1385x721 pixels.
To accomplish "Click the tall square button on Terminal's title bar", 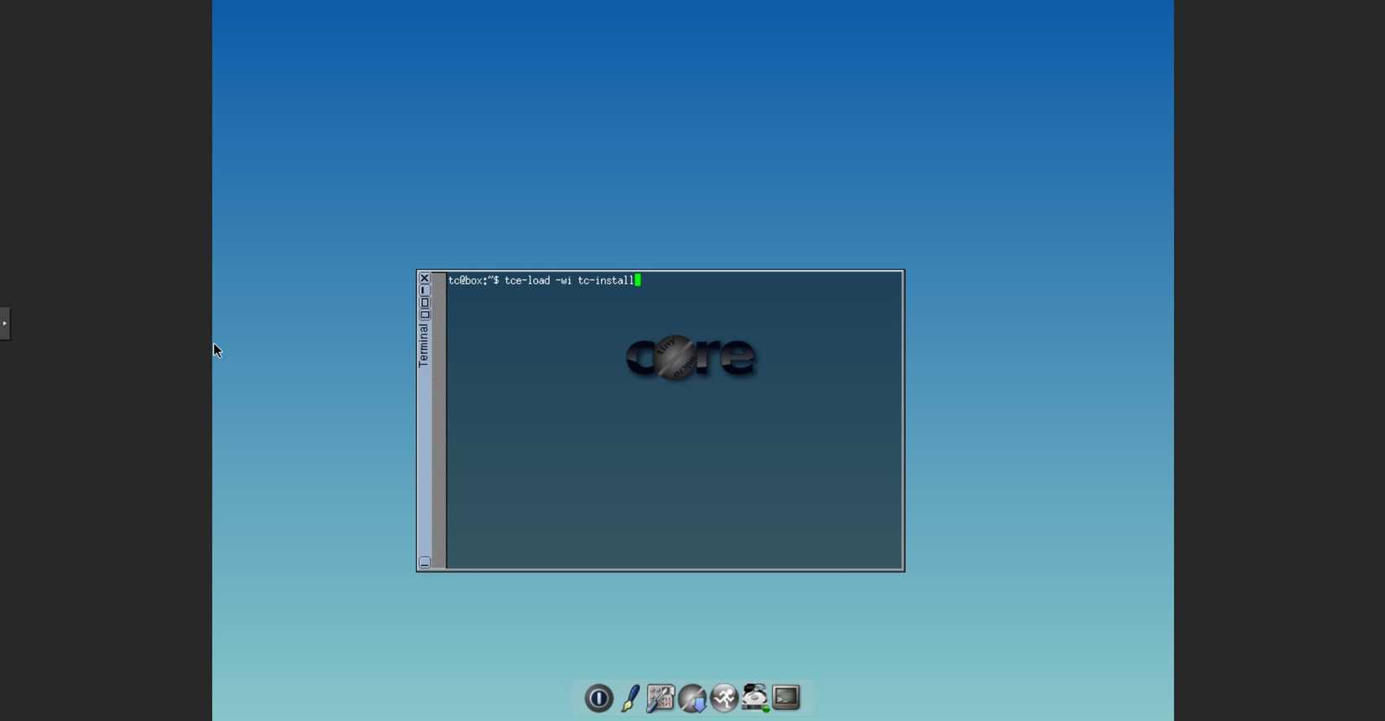I will [425, 303].
